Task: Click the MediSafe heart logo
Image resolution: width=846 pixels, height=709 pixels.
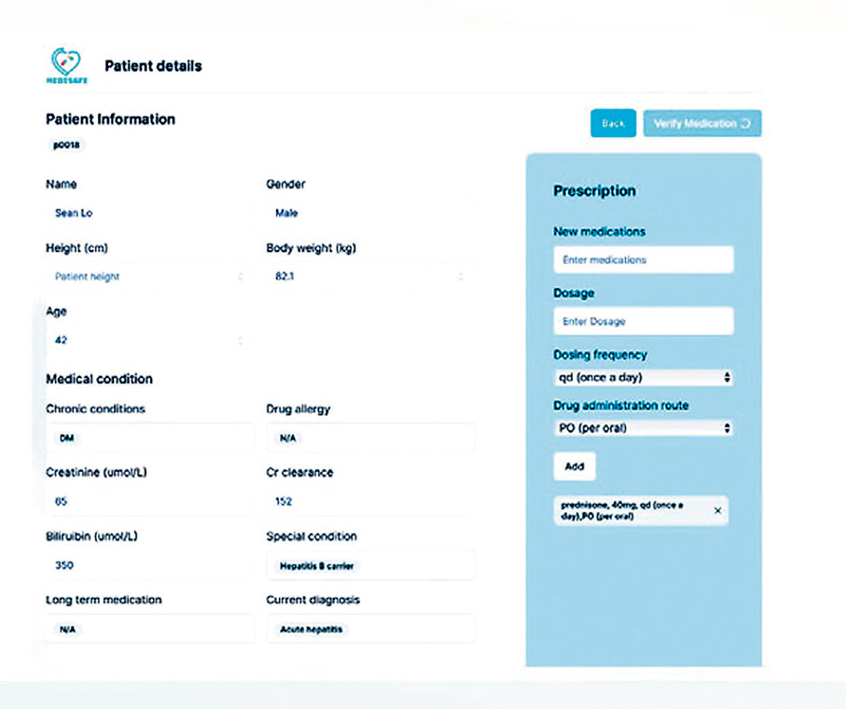Action: 66,65
